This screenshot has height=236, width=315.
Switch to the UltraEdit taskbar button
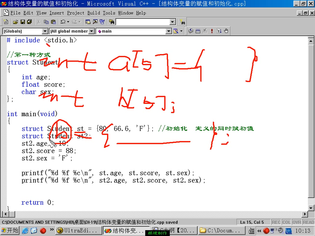click(x=78, y=230)
